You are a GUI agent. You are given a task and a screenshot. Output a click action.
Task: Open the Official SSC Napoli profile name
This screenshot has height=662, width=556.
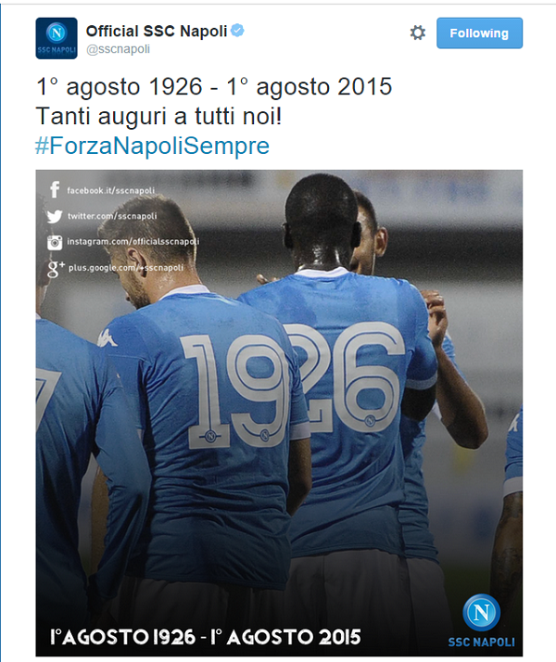coord(157,32)
